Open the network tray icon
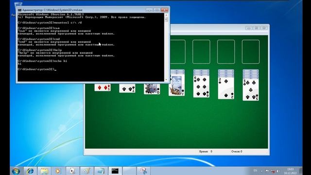Viewport: 311px width, 175px height. [273, 171]
